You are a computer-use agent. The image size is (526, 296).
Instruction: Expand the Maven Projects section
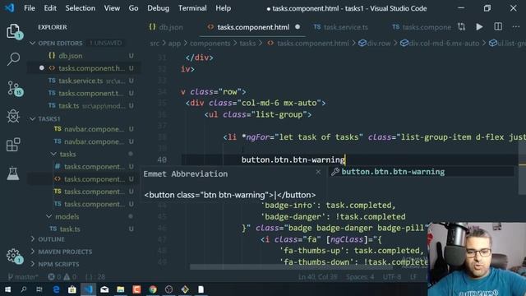[65, 252]
